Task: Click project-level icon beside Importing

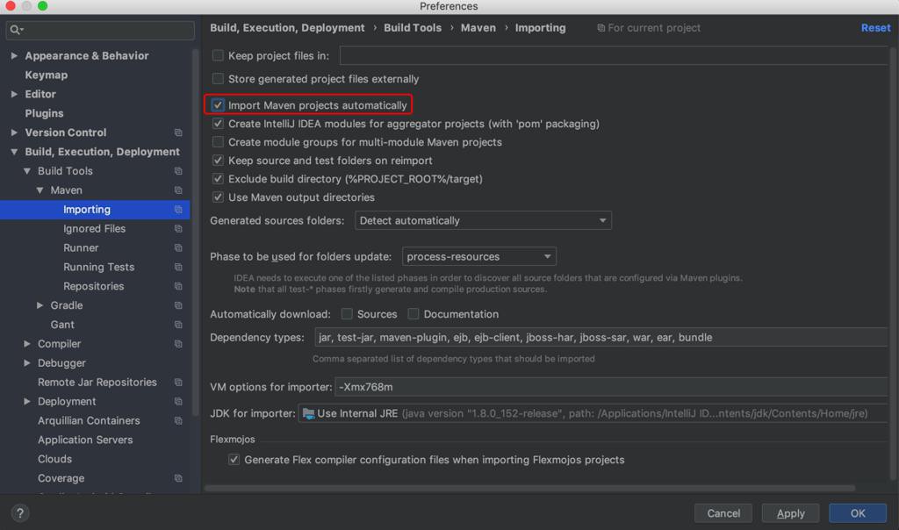Action: pyautogui.click(x=178, y=209)
